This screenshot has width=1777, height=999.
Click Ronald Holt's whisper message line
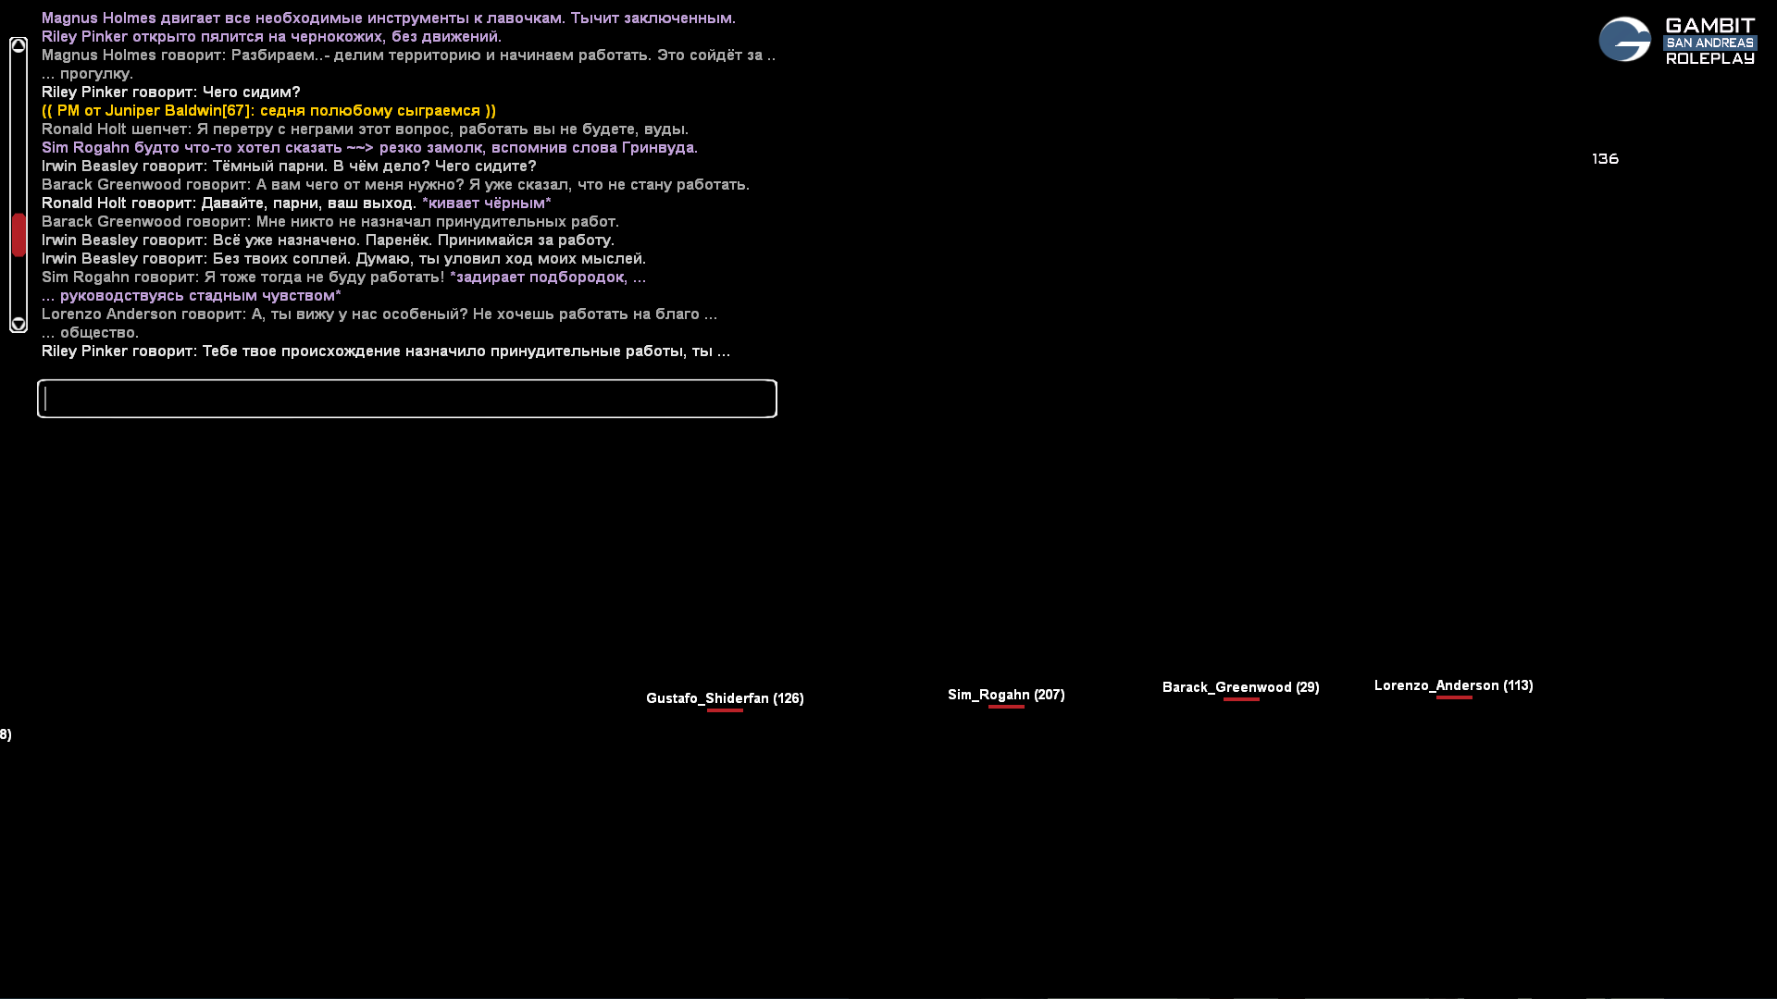pos(365,129)
